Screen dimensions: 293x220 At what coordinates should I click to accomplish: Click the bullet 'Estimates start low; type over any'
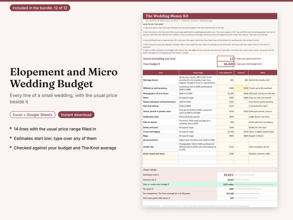tap(55, 138)
